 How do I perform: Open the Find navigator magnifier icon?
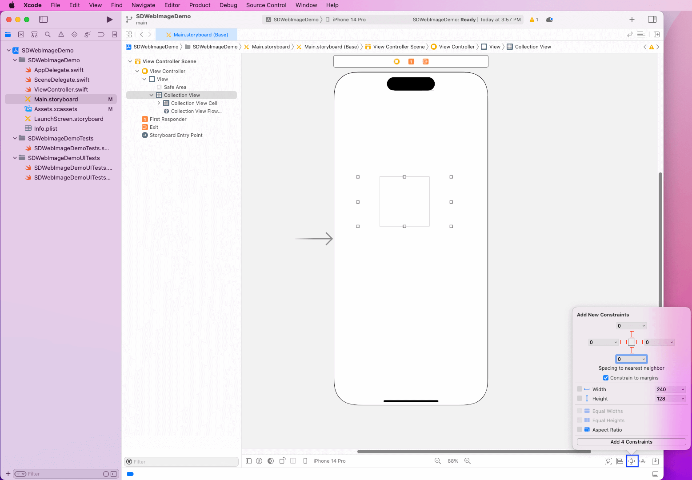point(48,35)
